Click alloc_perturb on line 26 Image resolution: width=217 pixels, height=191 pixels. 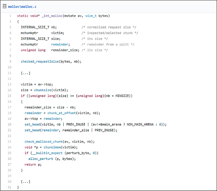pos(41,159)
